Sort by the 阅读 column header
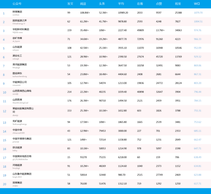 [x=83, y=4]
